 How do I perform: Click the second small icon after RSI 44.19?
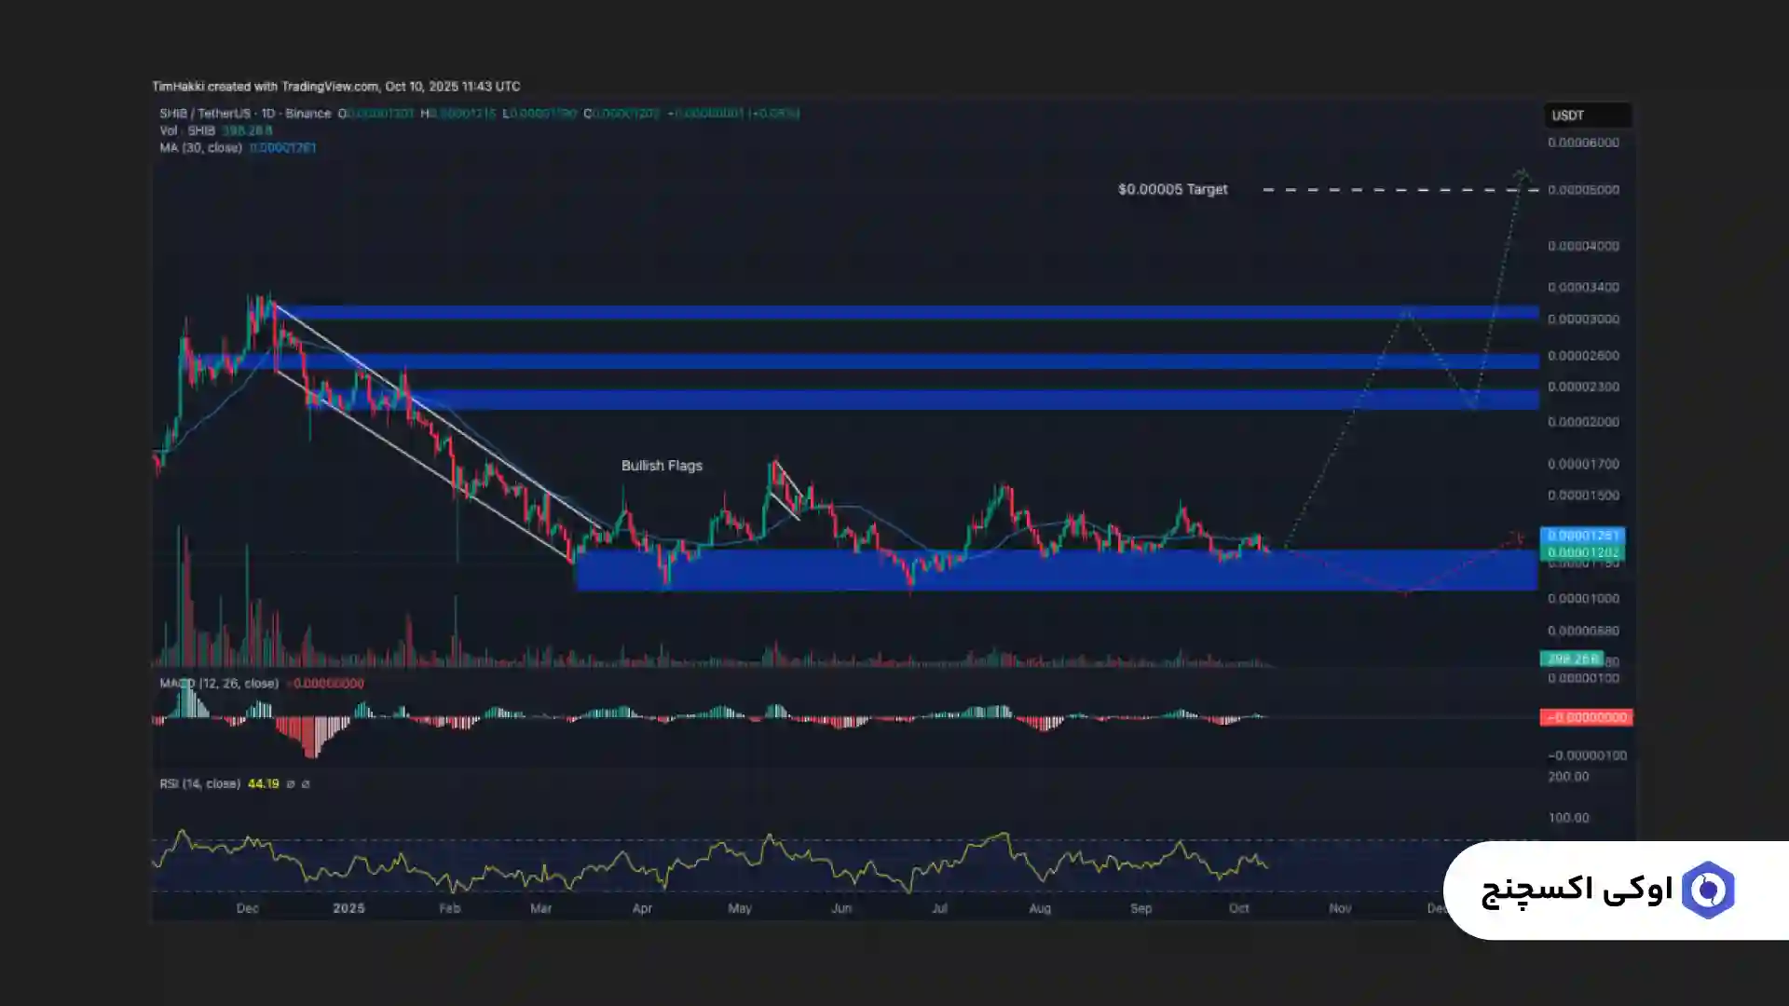point(306,784)
